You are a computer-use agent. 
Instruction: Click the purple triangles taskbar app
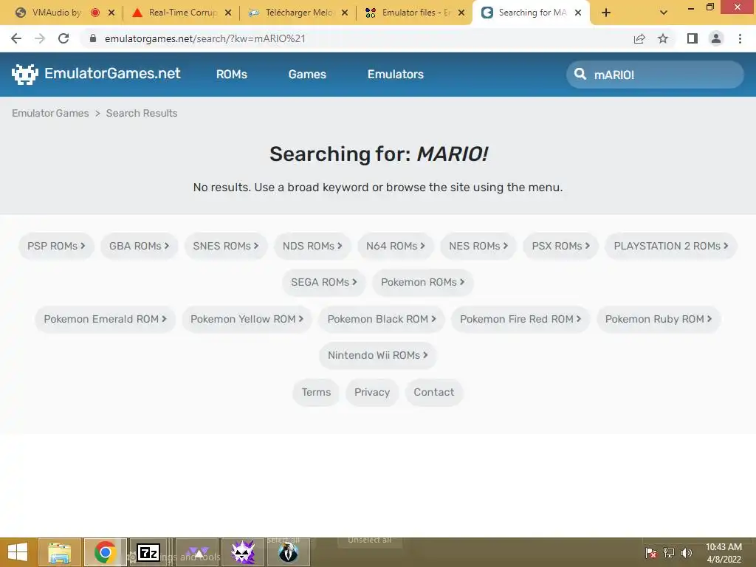(197, 552)
